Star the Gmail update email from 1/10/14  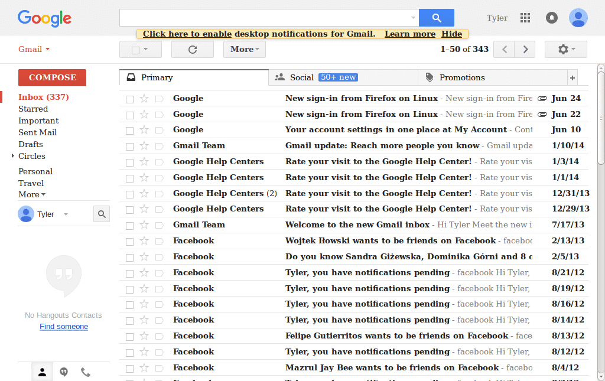tap(144, 146)
